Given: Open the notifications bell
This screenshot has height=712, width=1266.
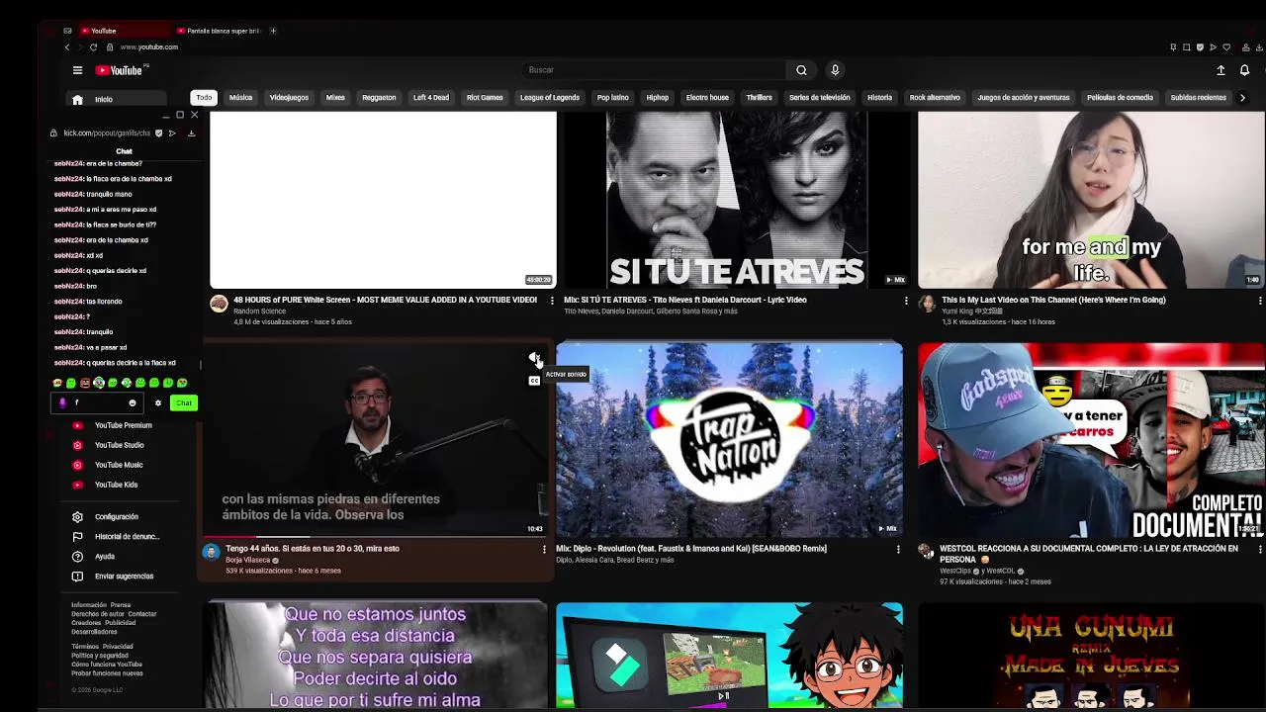Looking at the screenshot, I should tap(1244, 70).
